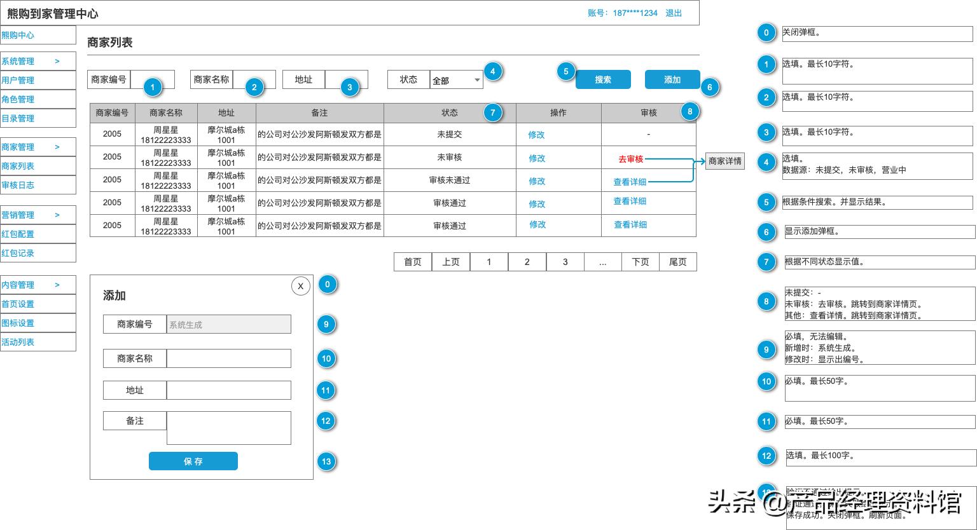Click 保存 in the add dialog
This screenshot has height=530, width=977.
193,461
